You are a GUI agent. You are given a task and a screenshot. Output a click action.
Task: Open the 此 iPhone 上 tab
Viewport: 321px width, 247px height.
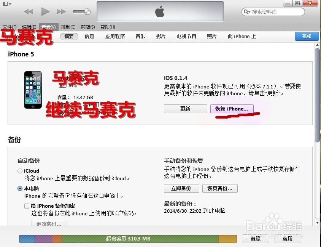tap(242, 36)
